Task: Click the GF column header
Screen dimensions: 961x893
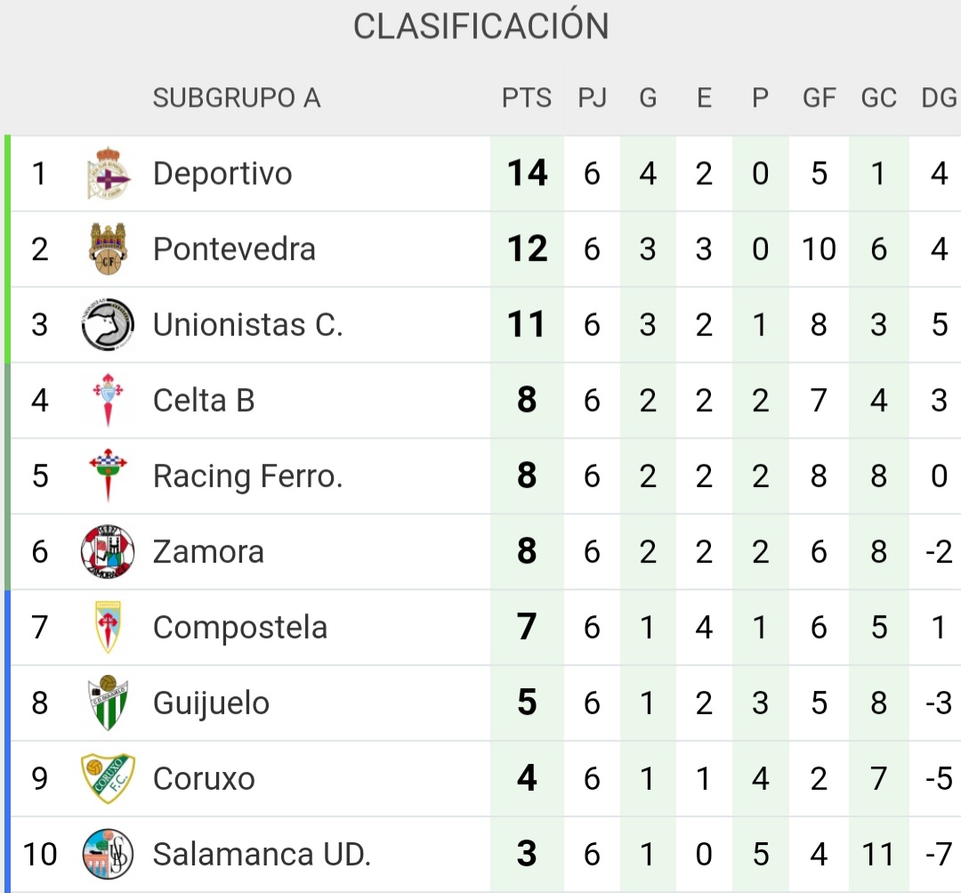Action: point(819,98)
